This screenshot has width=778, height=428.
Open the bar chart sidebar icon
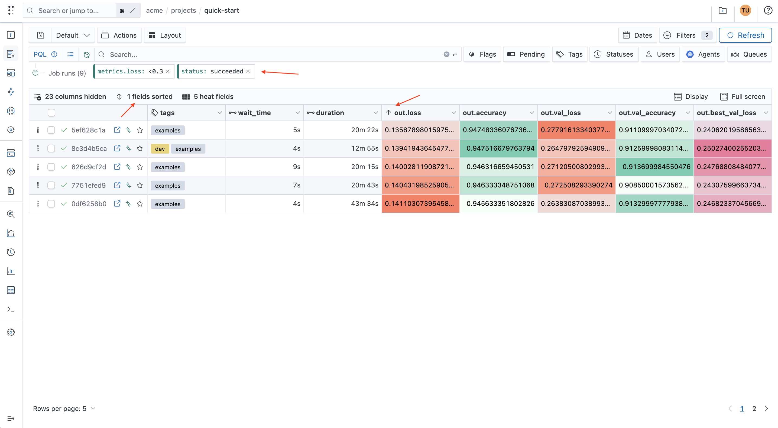click(x=11, y=271)
